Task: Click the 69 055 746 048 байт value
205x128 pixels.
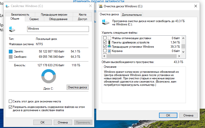Action: point(52,57)
